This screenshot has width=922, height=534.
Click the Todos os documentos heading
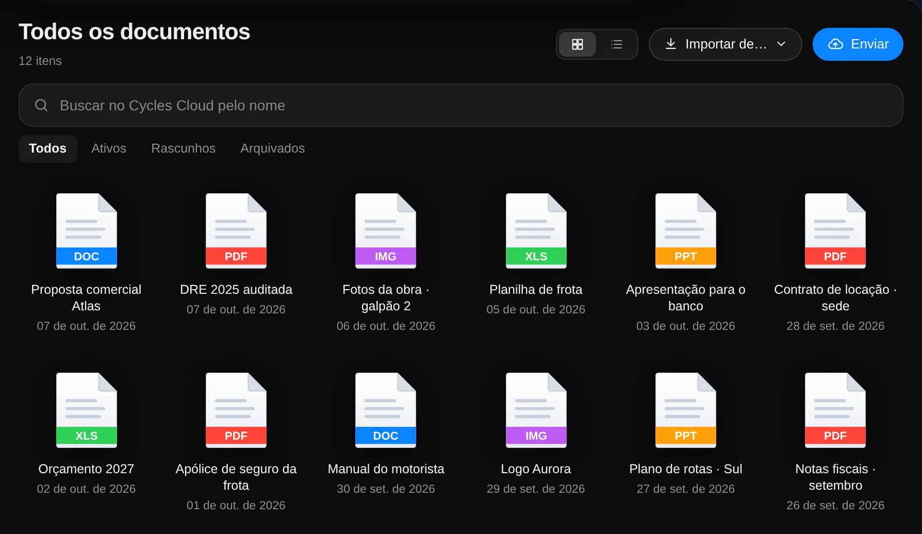click(135, 32)
